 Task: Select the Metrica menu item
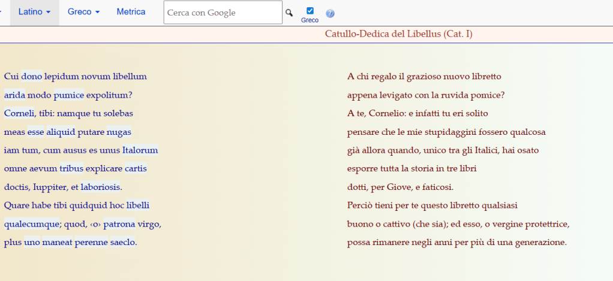(131, 12)
